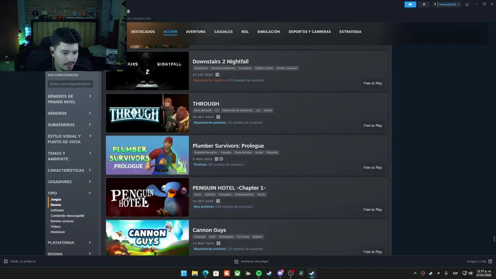Show hidden system tray icons

click(415, 273)
